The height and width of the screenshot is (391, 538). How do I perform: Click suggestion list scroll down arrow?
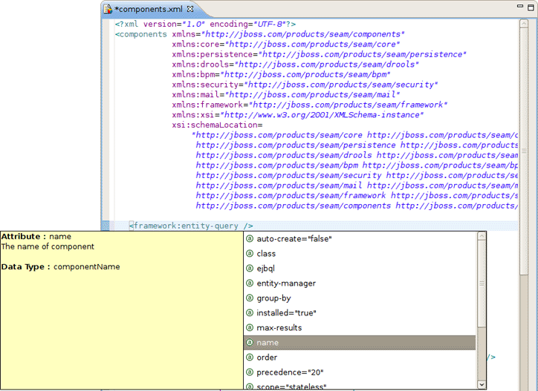(482, 385)
